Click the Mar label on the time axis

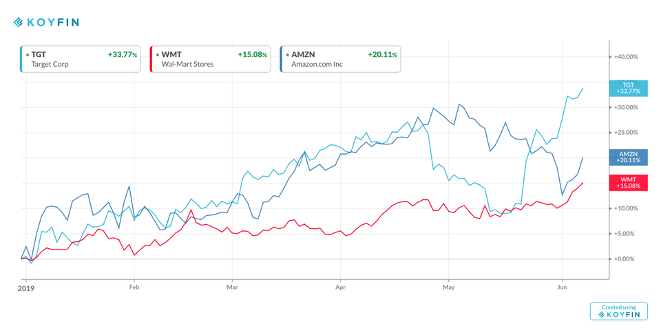click(232, 289)
